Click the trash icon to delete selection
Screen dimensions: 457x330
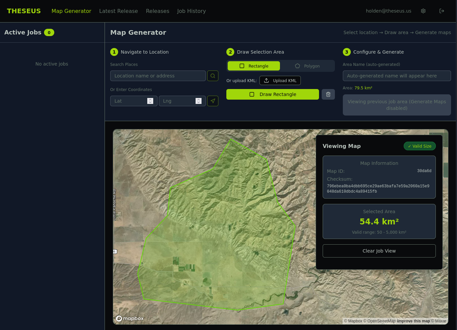tap(328, 94)
